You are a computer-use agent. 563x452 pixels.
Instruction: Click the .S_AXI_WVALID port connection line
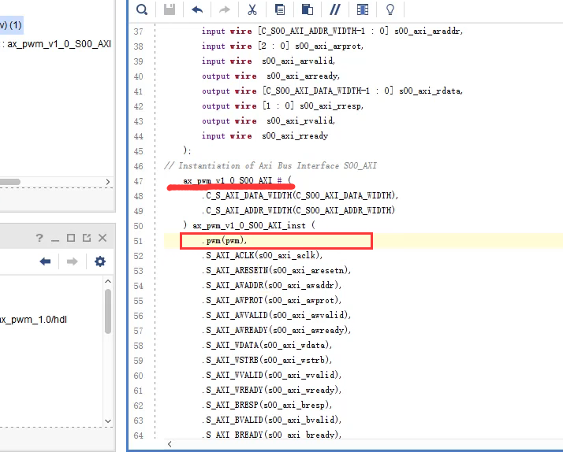click(x=271, y=376)
